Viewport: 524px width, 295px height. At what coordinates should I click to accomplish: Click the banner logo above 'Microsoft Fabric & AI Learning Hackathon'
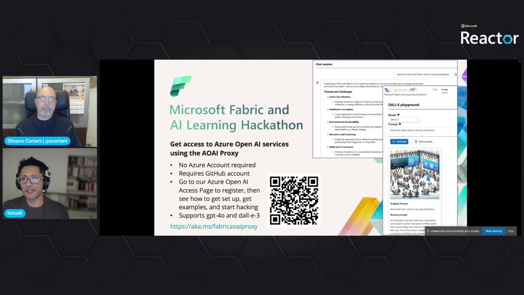point(400,90)
